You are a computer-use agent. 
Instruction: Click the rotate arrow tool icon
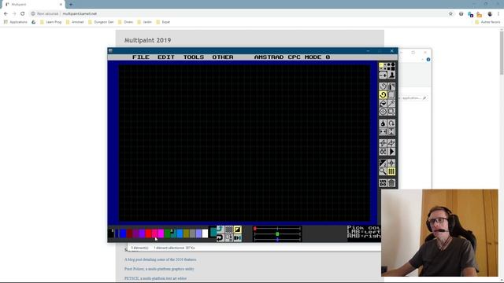coord(391,123)
